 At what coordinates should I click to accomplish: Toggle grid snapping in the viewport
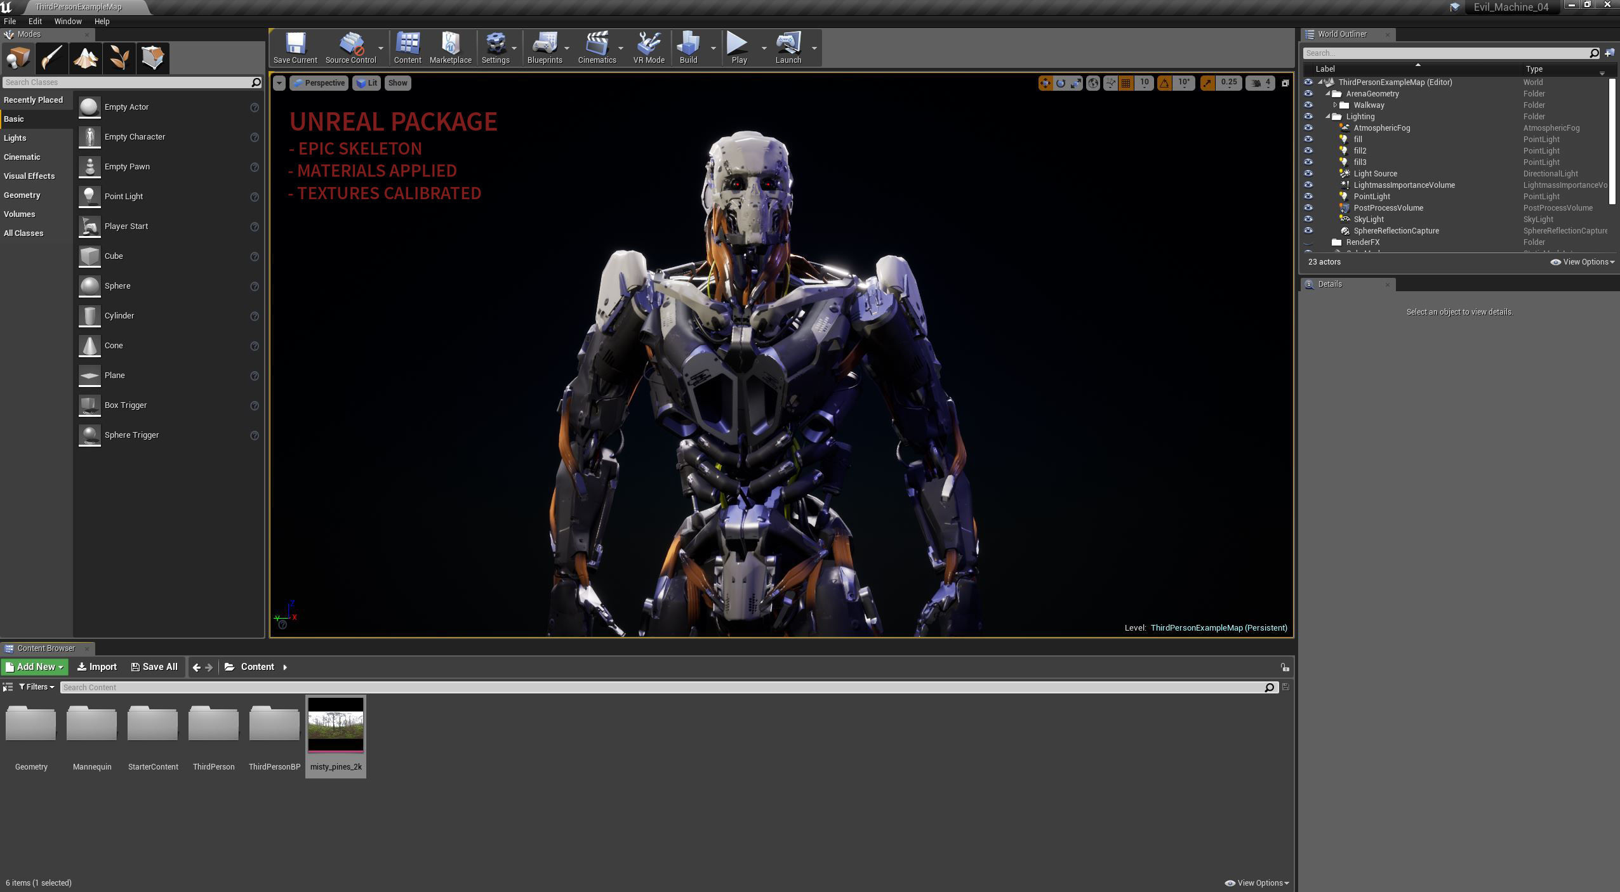coord(1125,83)
